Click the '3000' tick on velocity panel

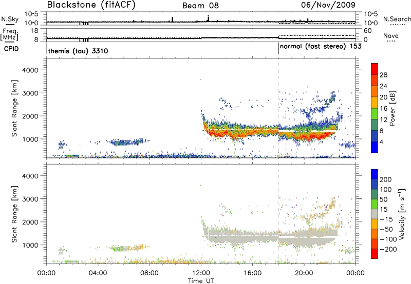tap(30, 199)
